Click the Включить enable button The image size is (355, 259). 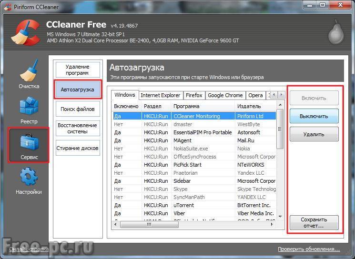(314, 98)
